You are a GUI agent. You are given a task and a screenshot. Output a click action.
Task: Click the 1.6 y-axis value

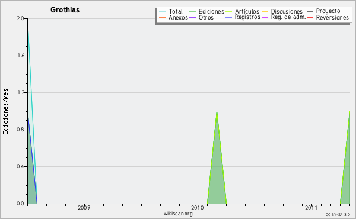[20, 56]
